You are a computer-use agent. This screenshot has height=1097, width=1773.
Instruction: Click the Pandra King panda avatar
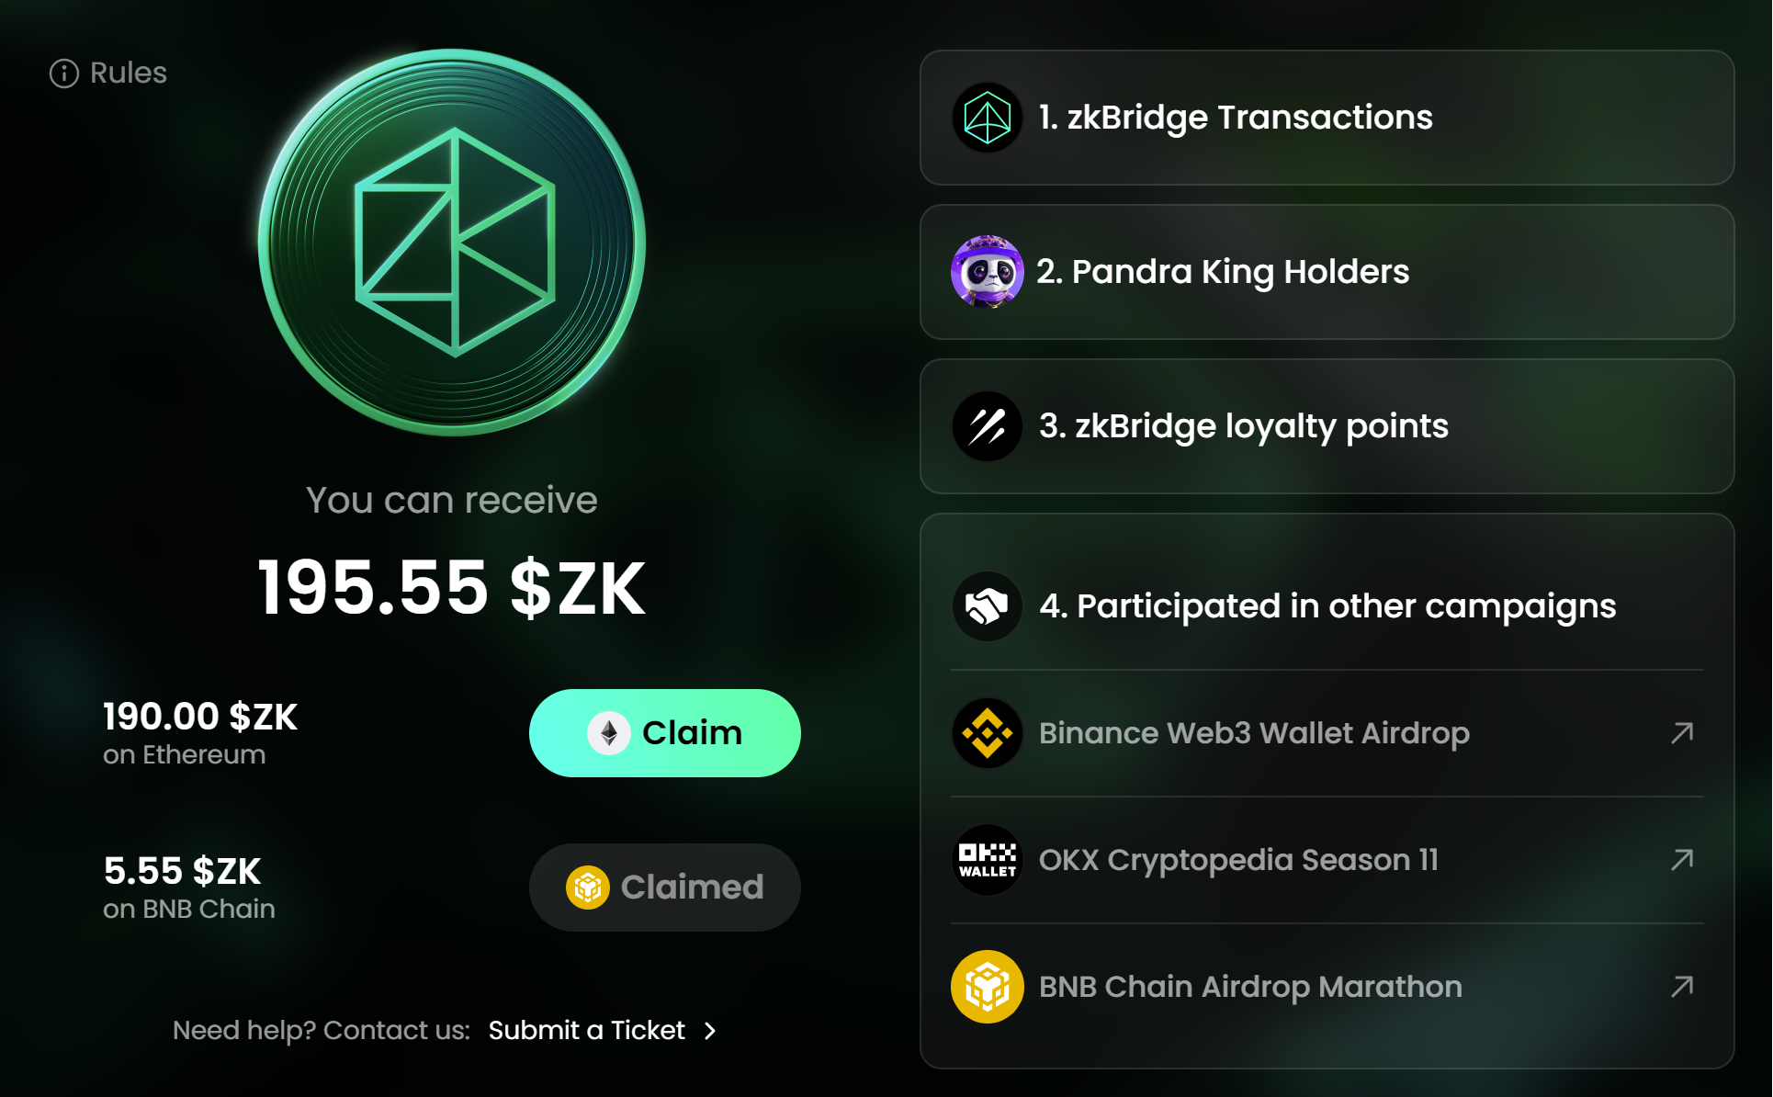(988, 272)
